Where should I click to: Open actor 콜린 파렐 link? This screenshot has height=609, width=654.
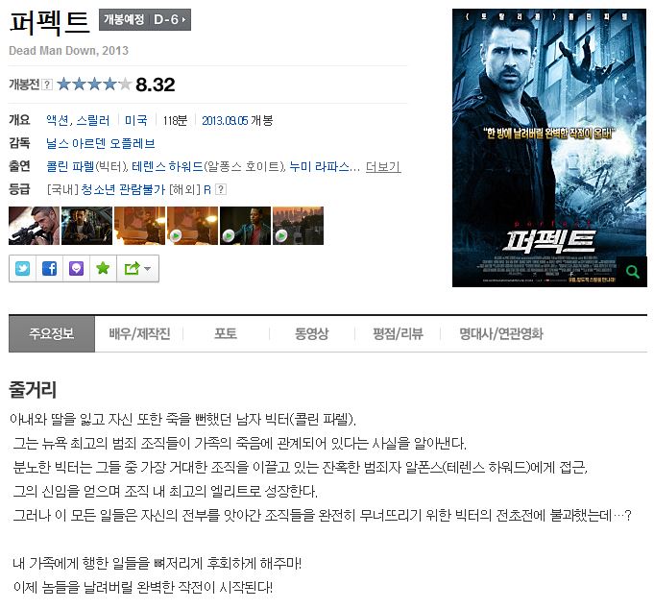pos(70,167)
